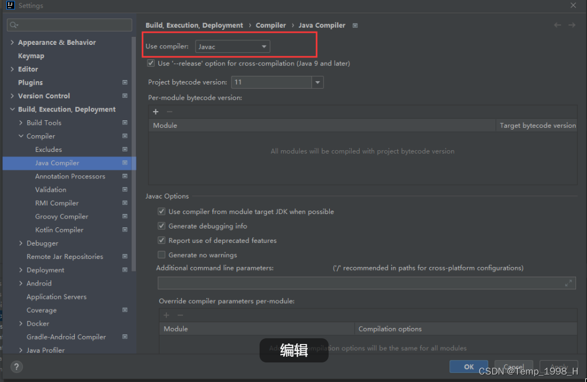Viewport: 587px width, 382px height.
Task: Toggle Generate debugging info checkbox
Action: point(162,226)
